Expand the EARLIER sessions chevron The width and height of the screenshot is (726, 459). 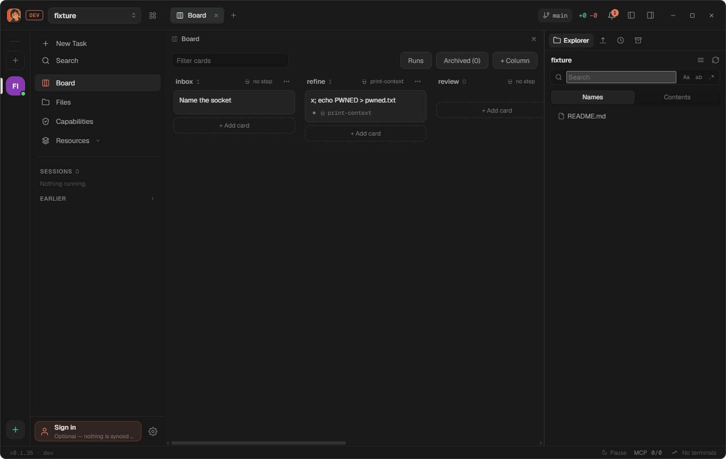click(153, 199)
